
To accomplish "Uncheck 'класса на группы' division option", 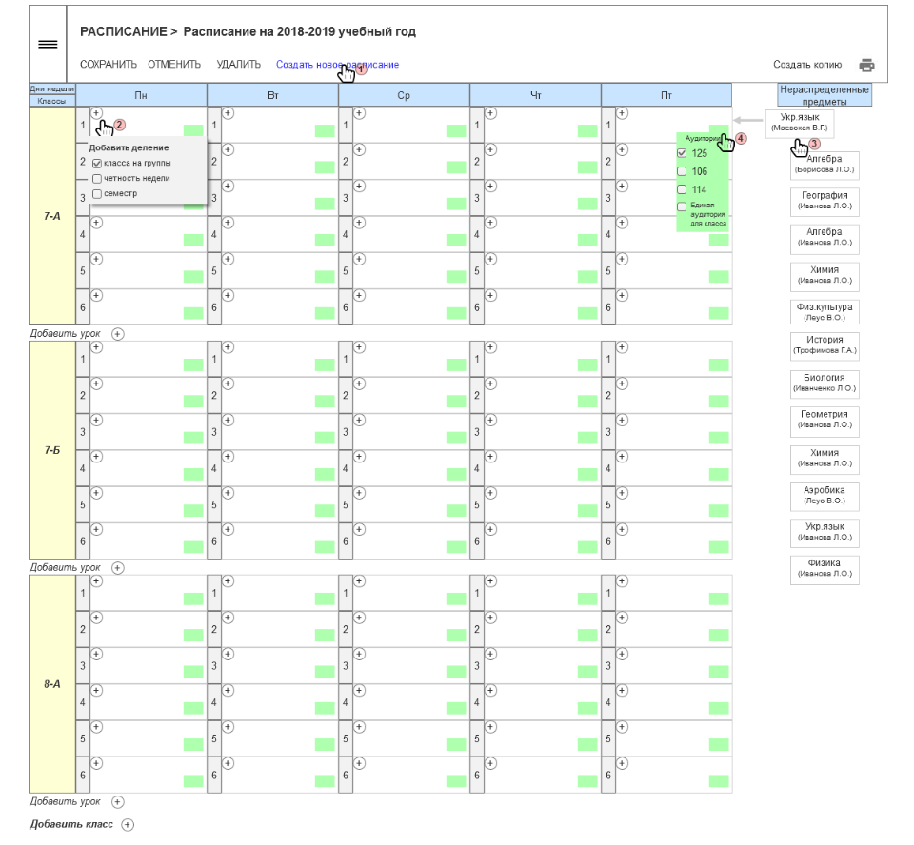I will [x=97, y=164].
